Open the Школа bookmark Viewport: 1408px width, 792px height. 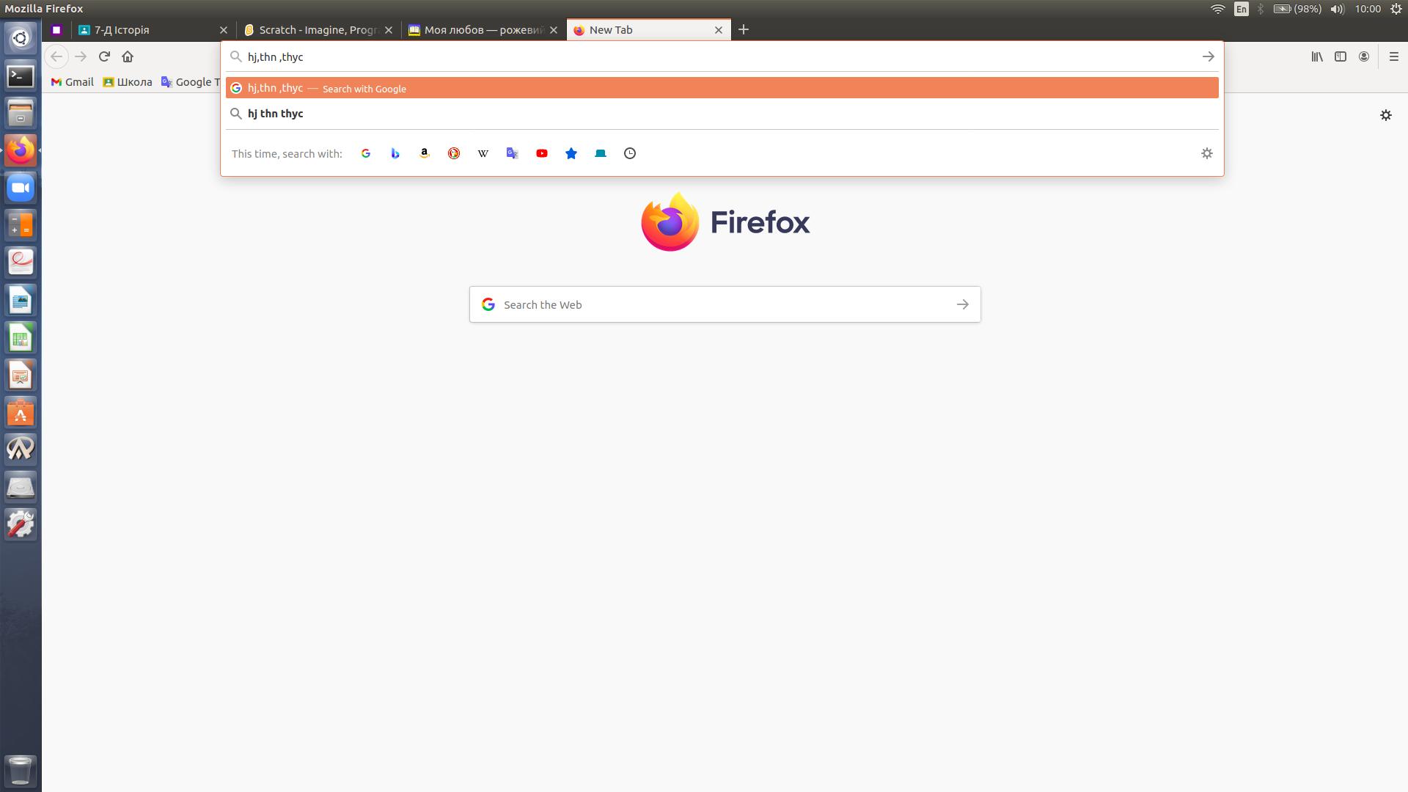[128, 82]
